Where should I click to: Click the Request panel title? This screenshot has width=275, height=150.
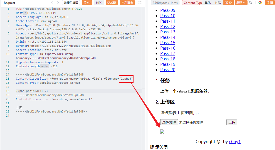[10, 3]
